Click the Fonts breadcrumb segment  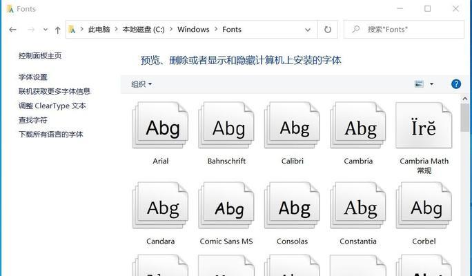point(232,29)
